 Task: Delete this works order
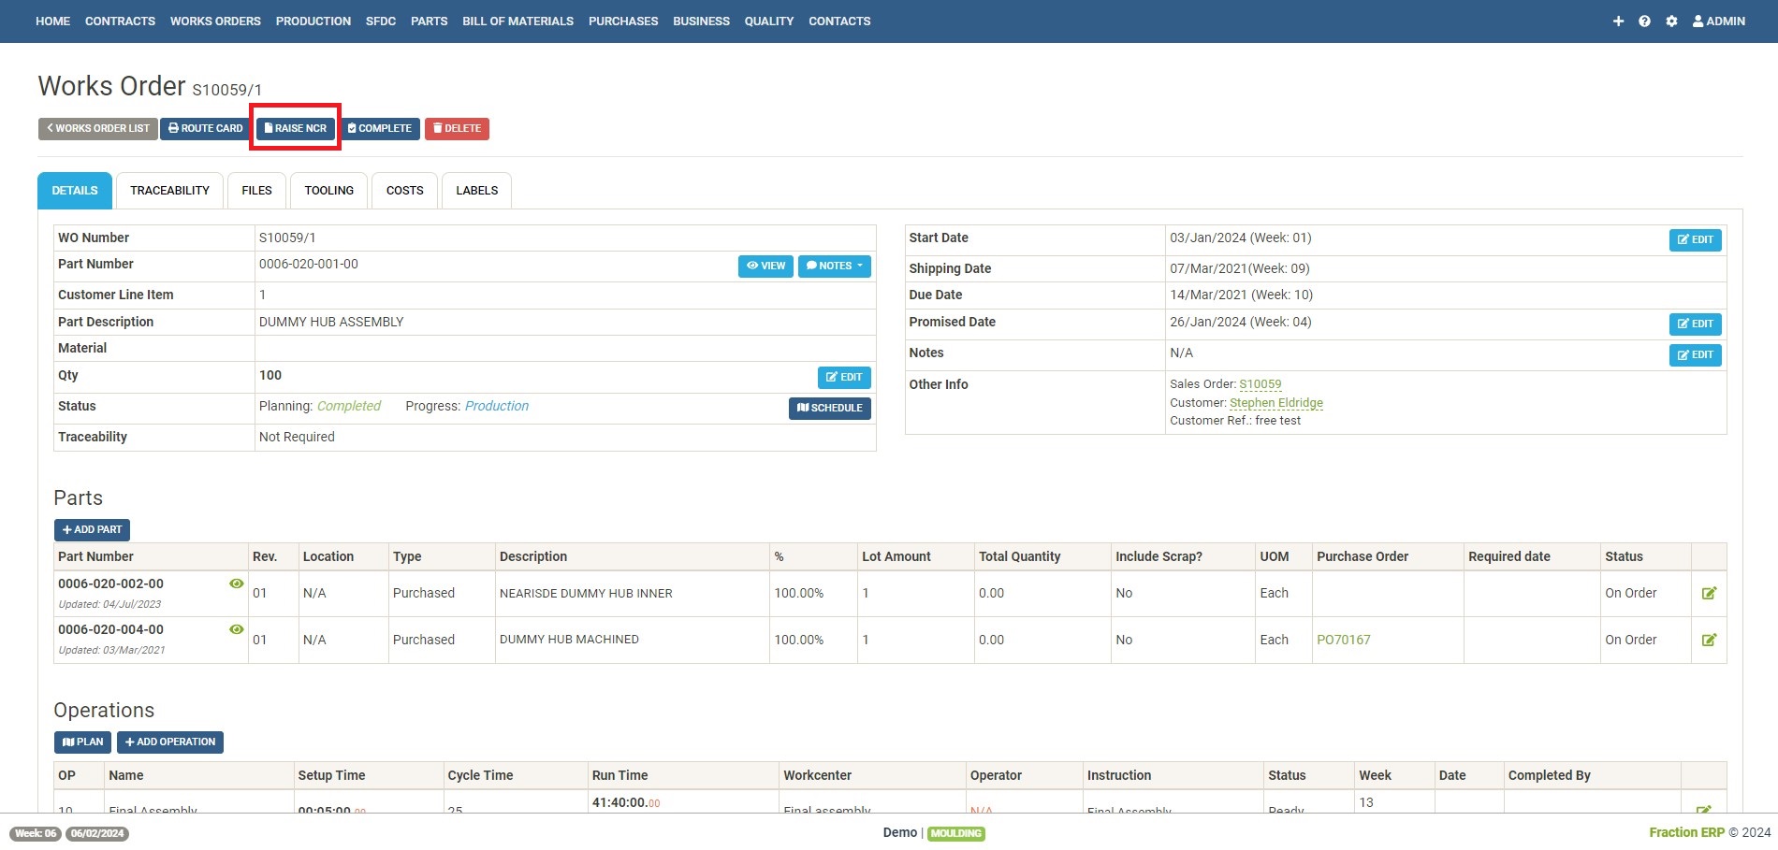(x=457, y=128)
